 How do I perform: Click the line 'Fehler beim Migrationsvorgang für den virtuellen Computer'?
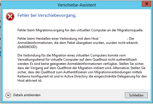(80, 30)
